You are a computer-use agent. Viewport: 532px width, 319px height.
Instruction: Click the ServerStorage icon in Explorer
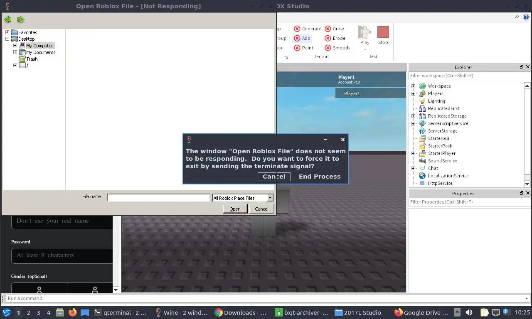(x=422, y=131)
